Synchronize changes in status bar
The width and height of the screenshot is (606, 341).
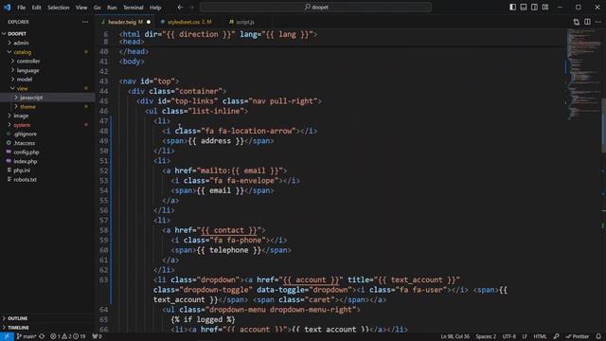[42, 336]
